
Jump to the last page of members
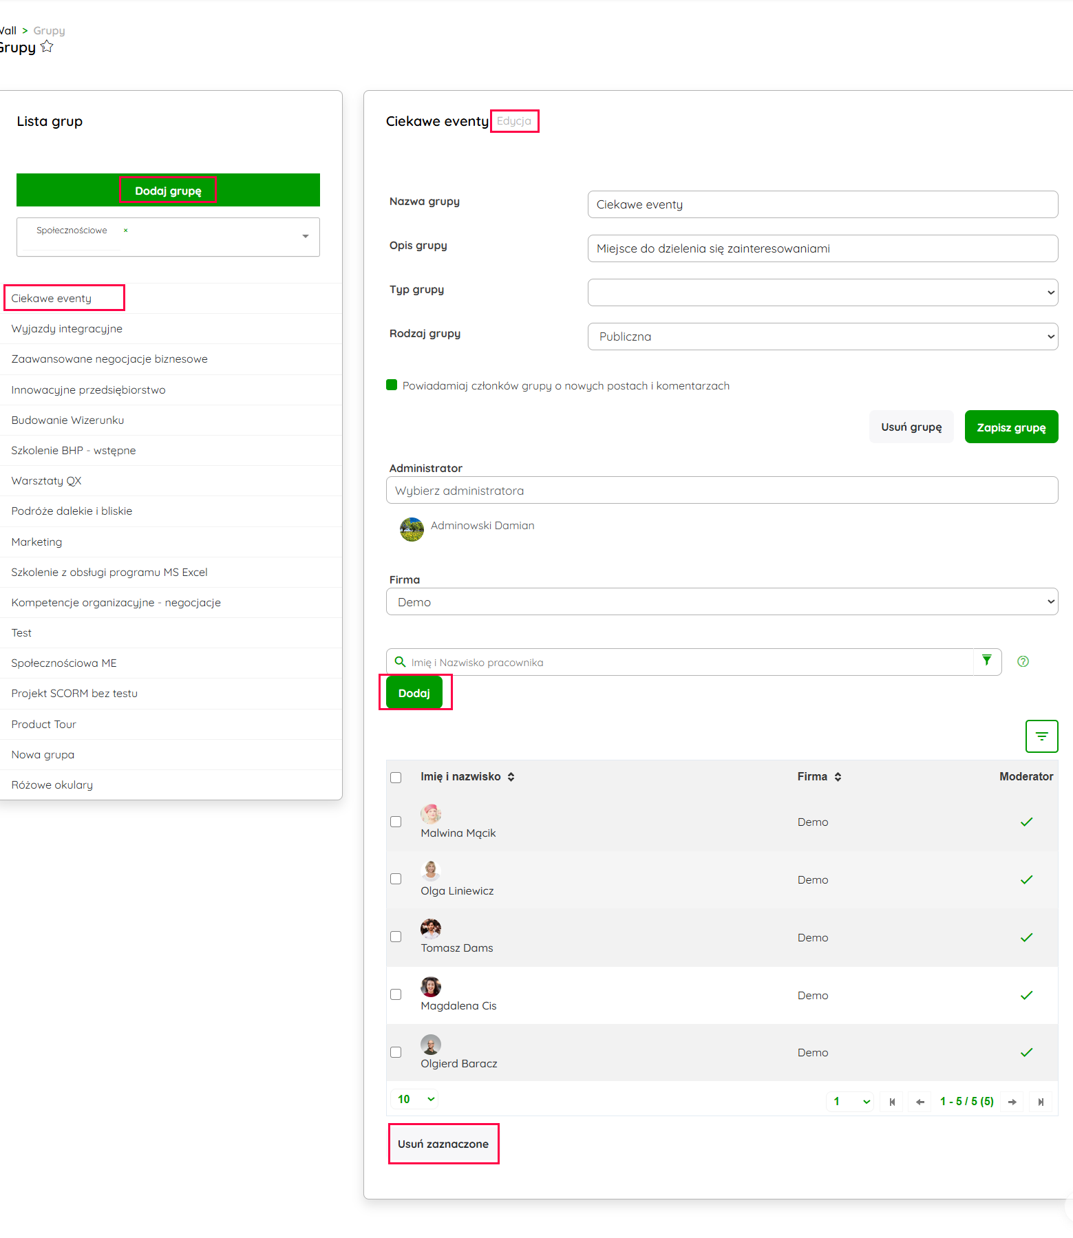point(1041,1102)
